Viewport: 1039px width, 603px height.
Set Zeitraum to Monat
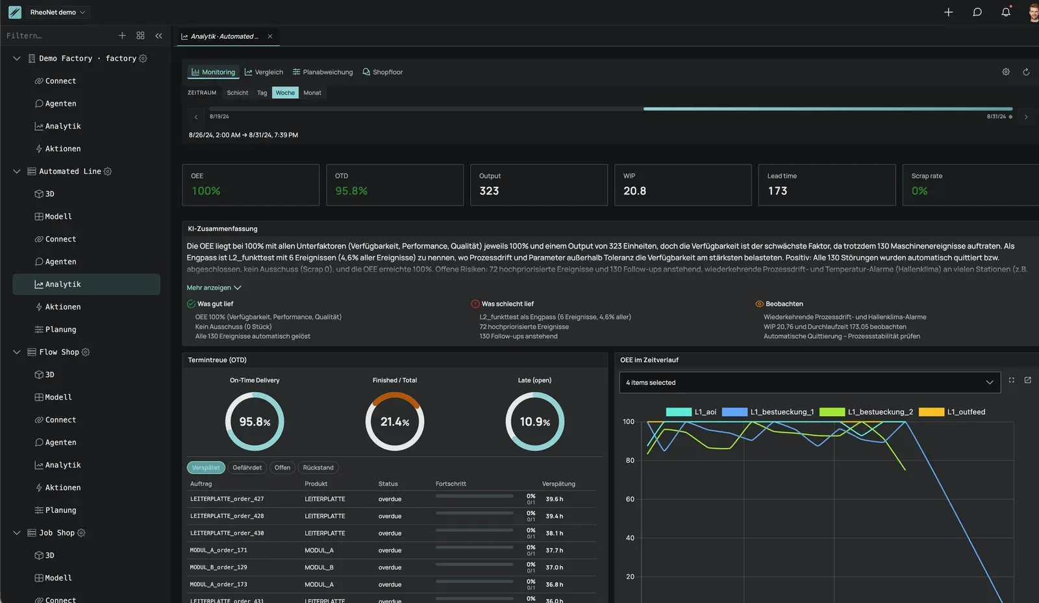coord(312,93)
